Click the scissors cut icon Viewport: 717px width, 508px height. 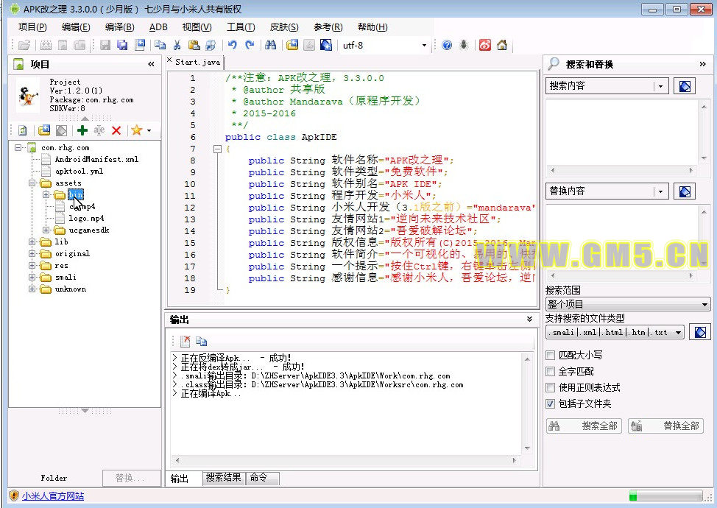[177, 45]
